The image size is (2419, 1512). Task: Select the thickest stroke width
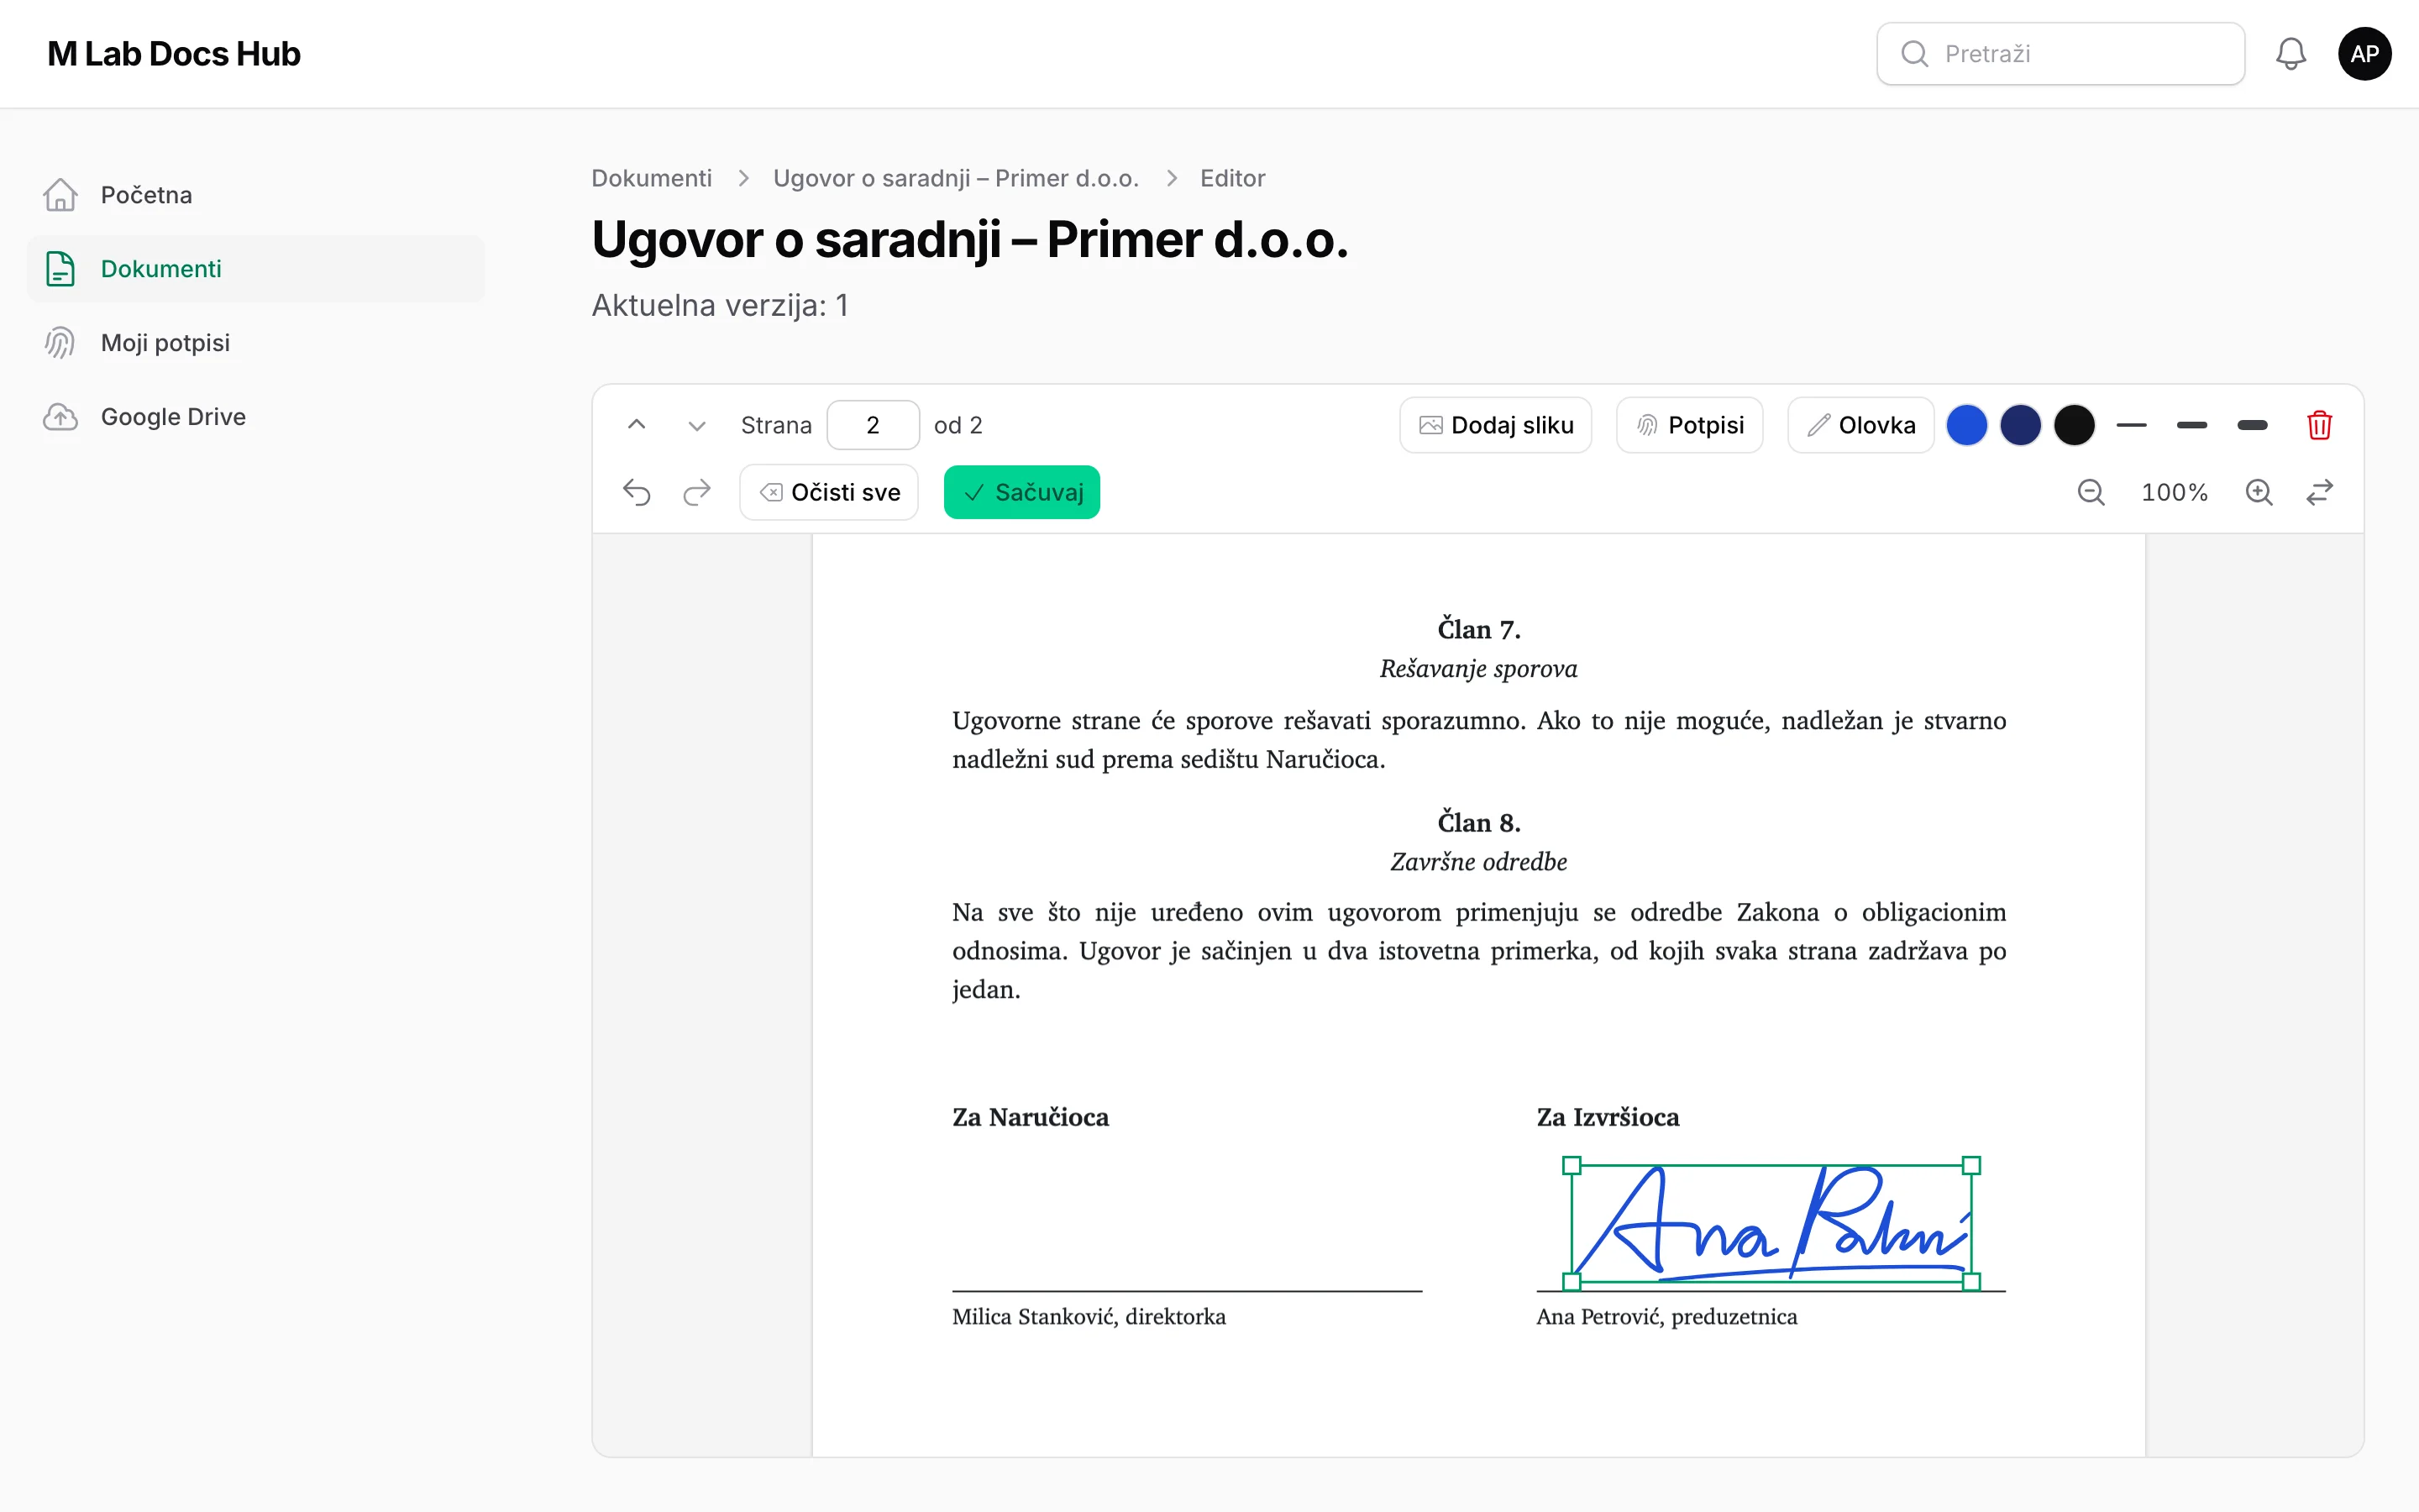[2252, 425]
